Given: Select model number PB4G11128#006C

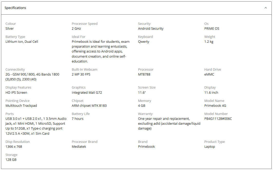Looking at the screenshot, I should 218,119.
